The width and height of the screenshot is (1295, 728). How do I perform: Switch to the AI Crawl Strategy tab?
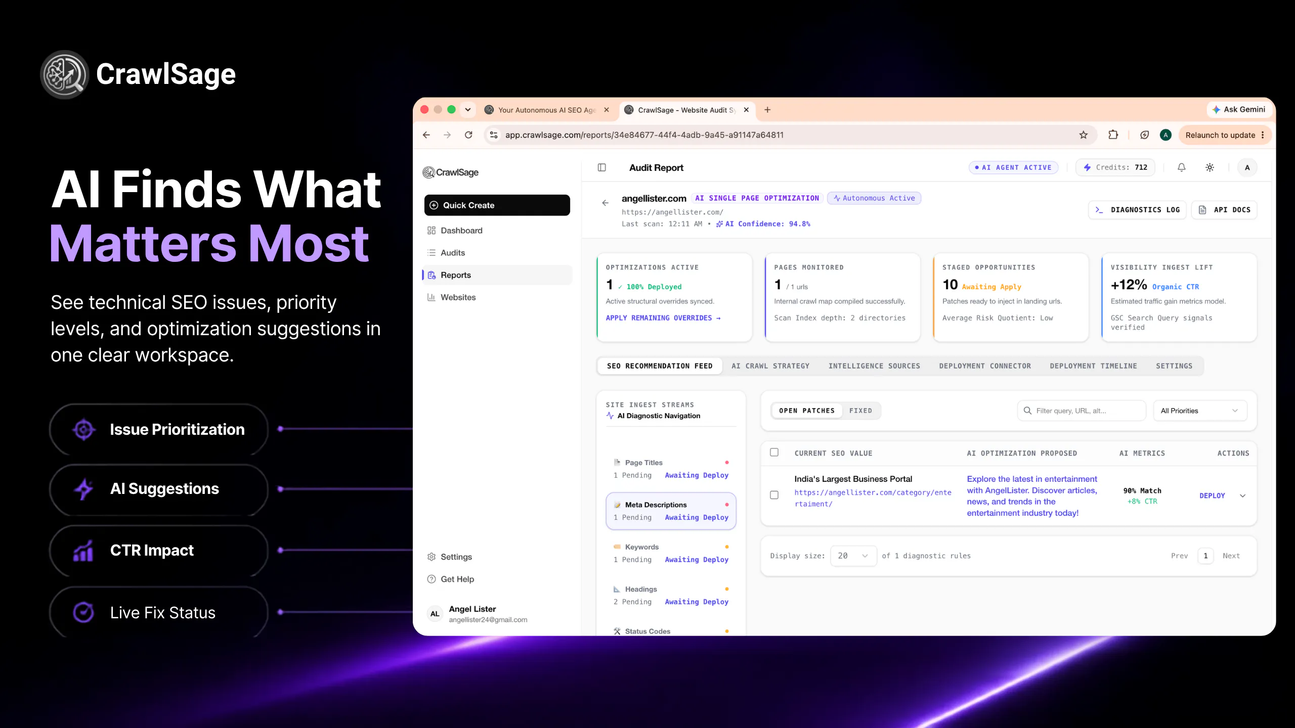(x=770, y=366)
